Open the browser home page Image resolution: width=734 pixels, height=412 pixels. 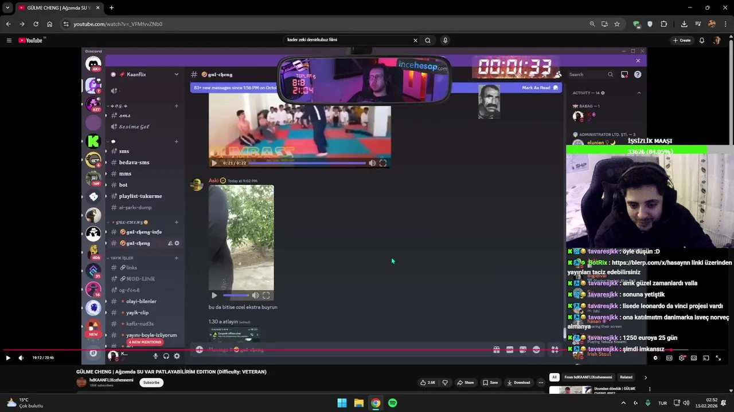(x=49, y=24)
